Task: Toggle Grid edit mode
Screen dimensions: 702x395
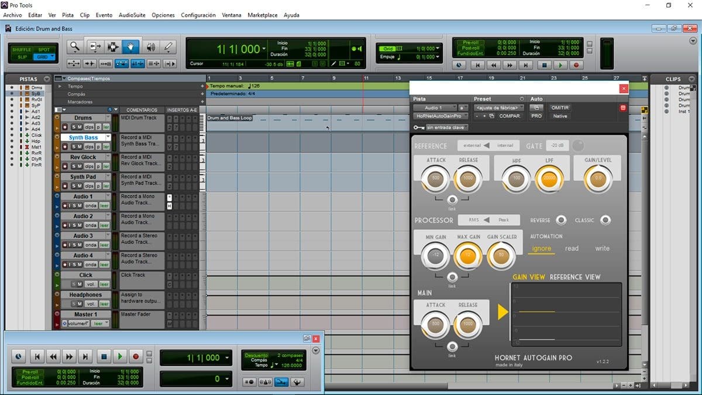Action: (44, 57)
